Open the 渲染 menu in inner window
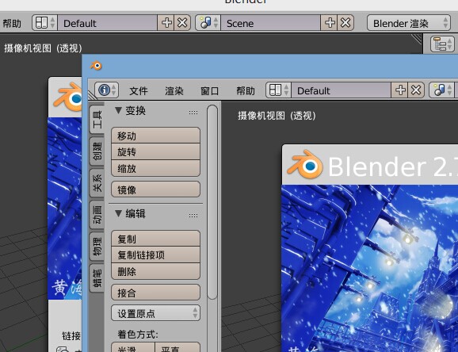The image size is (458, 352). (174, 91)
